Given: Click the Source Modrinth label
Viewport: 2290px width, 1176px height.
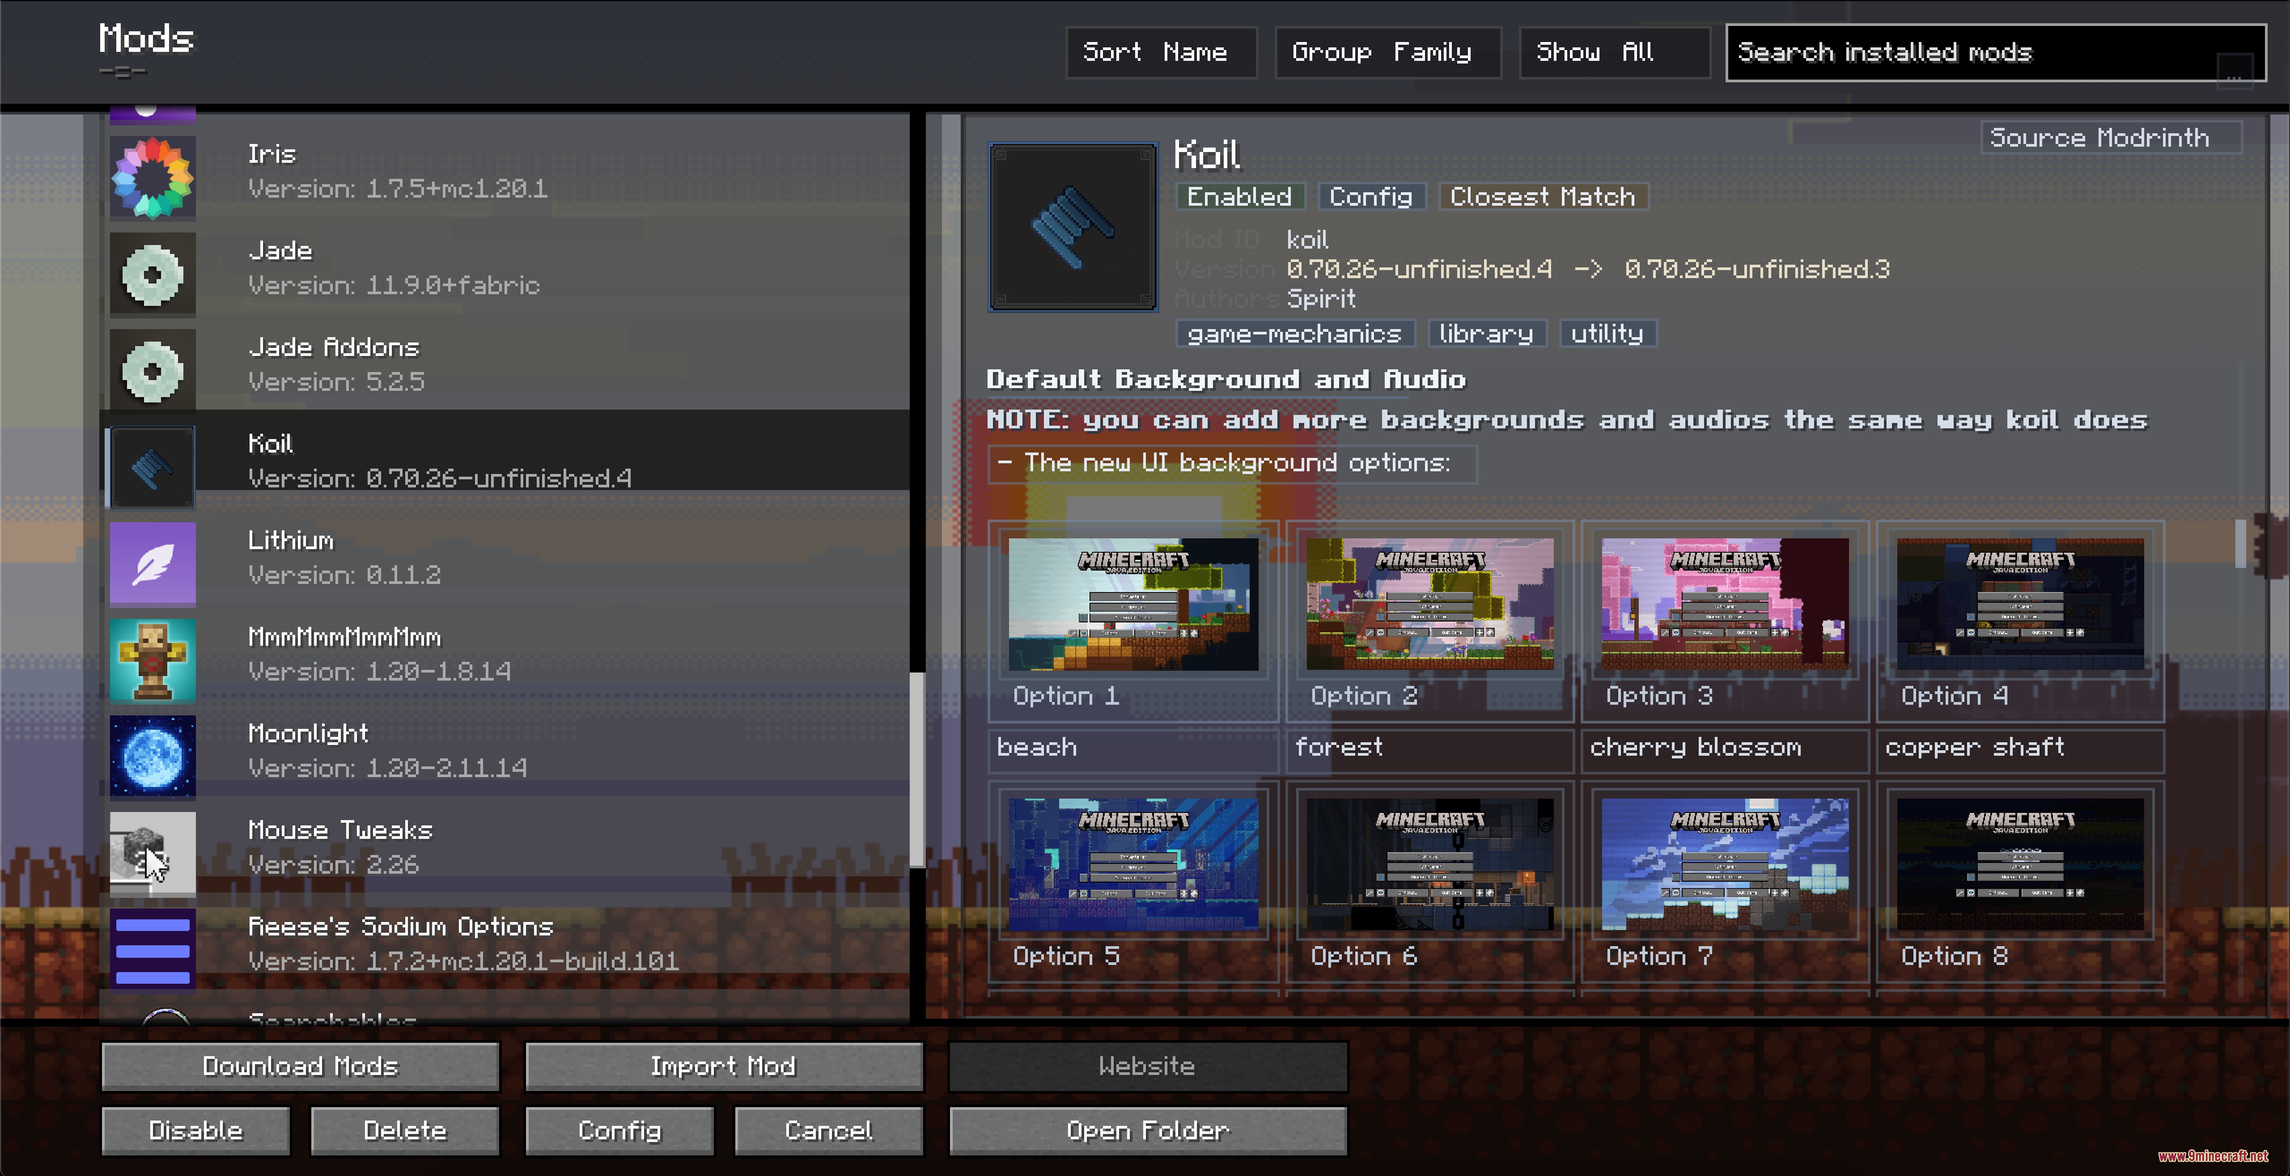Looking at the screenshot, I should (x=2111, y=138).
